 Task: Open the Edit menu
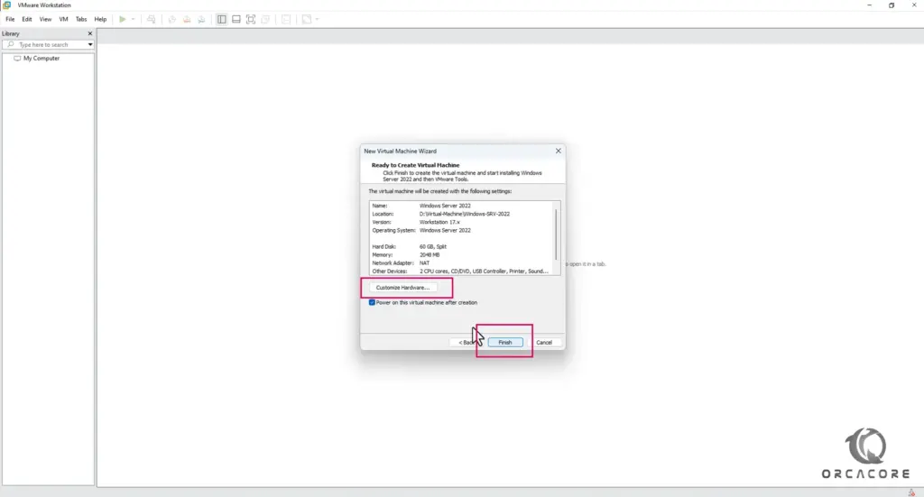click(x=27, y=20)
